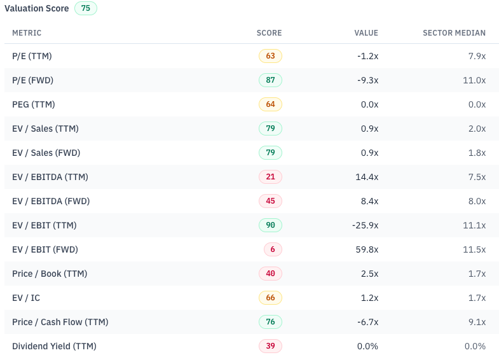The image size is (499, 362).
Task: Select the EV / Sales (FWD) metric label
Action: [46, 153]
